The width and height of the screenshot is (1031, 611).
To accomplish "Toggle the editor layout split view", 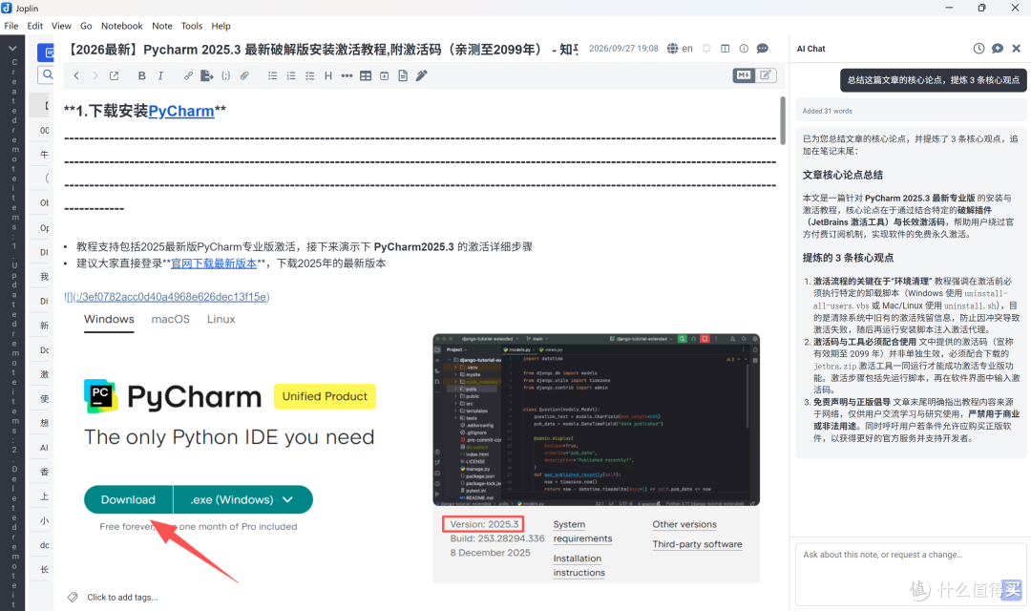I will pyautogui.click(x=726, y=49).
